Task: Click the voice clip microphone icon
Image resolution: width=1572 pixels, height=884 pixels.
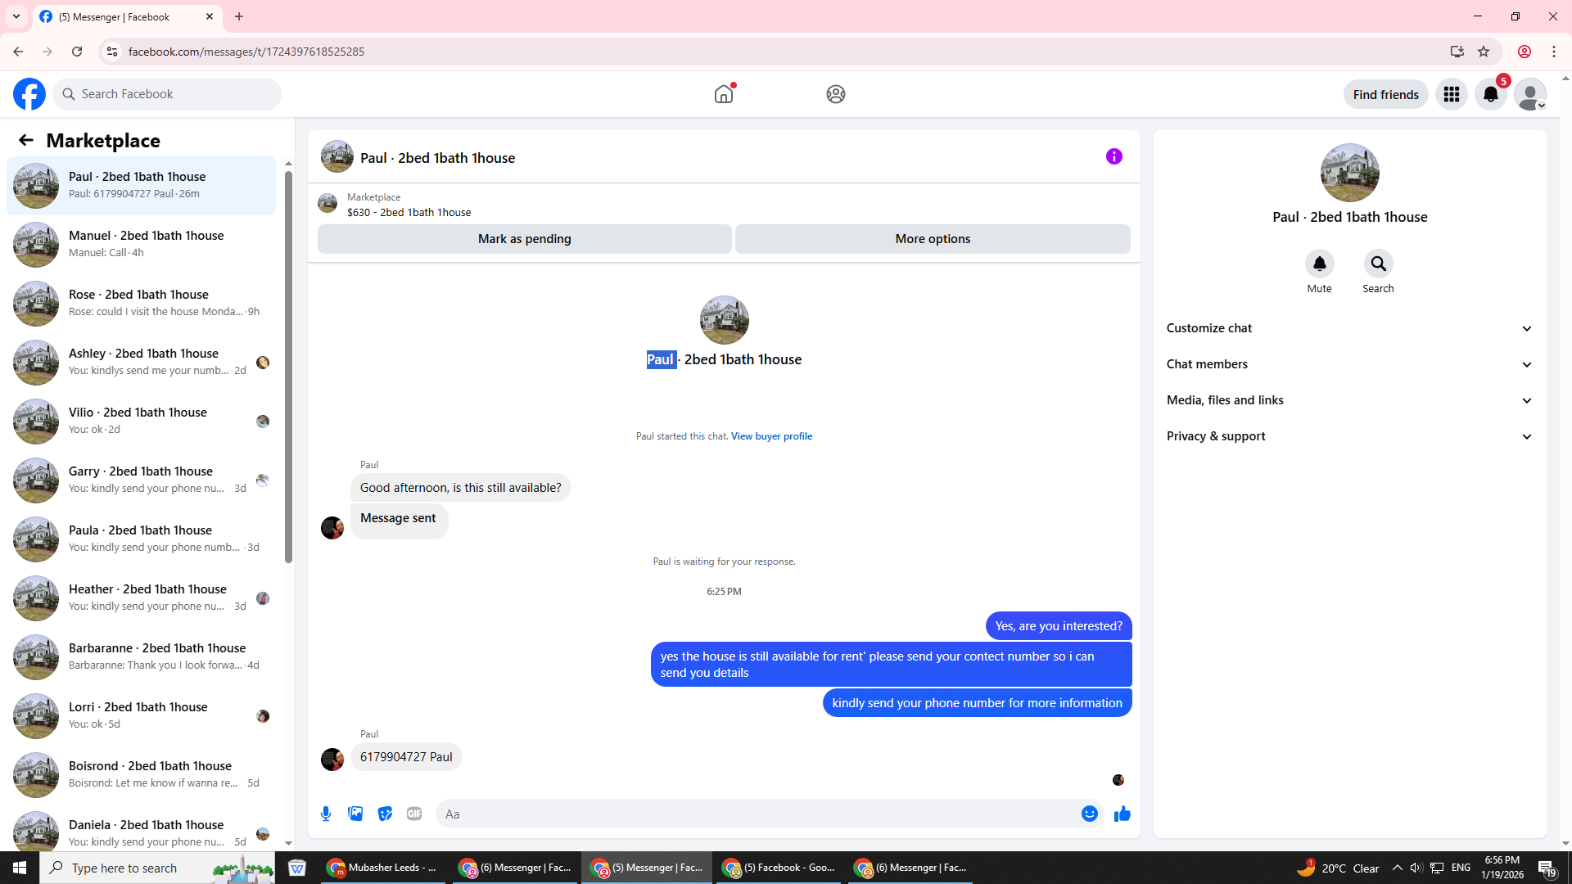Action: point(326,814)
